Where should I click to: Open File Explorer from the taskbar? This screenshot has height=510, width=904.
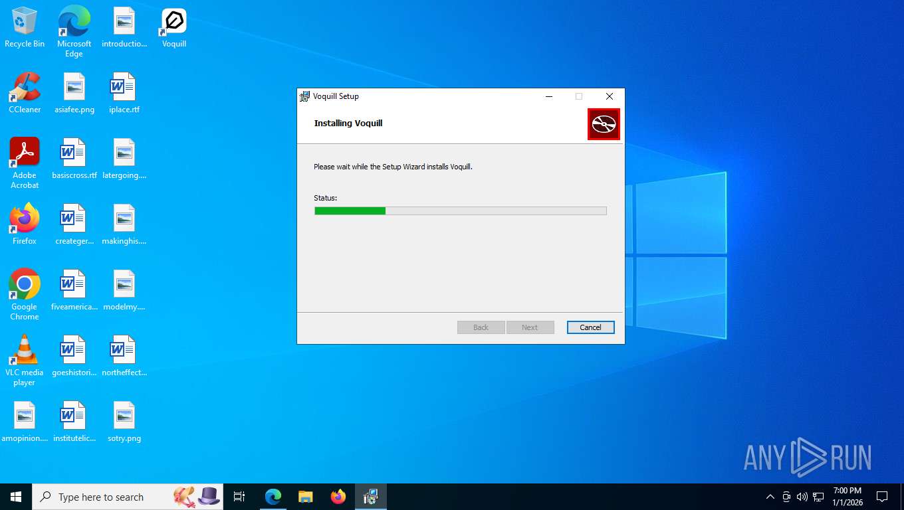pos(306,497)
